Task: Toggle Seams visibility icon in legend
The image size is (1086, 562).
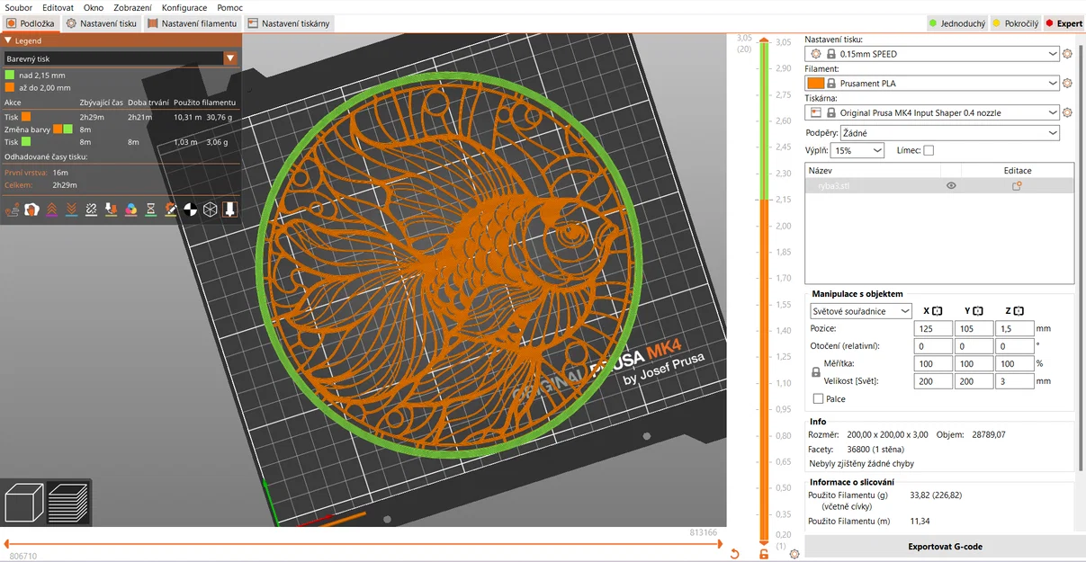Action: point(92,210)
